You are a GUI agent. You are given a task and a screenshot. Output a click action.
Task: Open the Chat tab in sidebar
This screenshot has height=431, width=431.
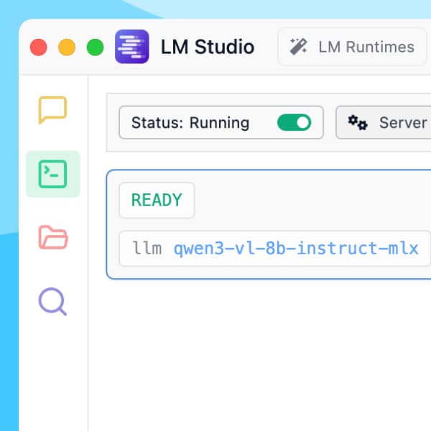pos(52,110)
